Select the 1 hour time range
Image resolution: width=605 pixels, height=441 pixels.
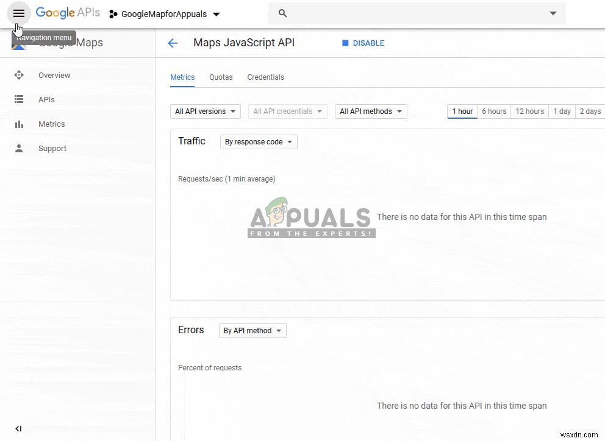pyautogui.click(x=462, y=111)
